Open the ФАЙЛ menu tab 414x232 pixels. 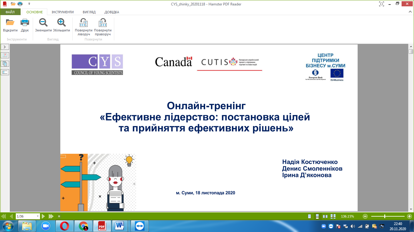pyautogui.click(x=10, y=12)
